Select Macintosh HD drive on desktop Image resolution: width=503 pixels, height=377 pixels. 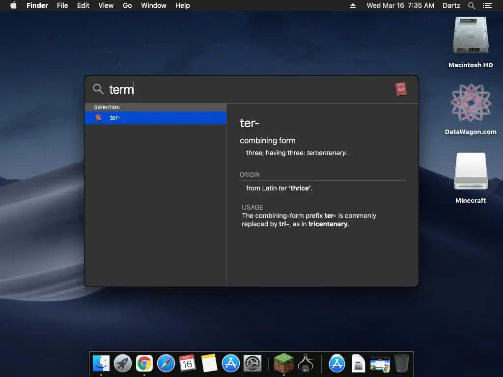(x=471, y=35)
